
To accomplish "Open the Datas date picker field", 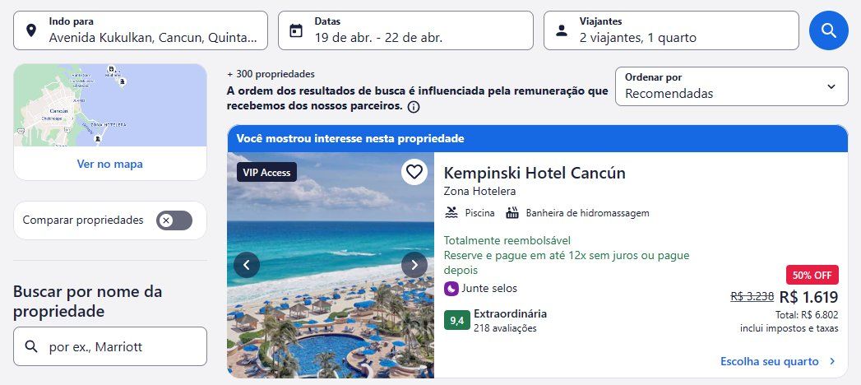I will [x=405, y=30].
